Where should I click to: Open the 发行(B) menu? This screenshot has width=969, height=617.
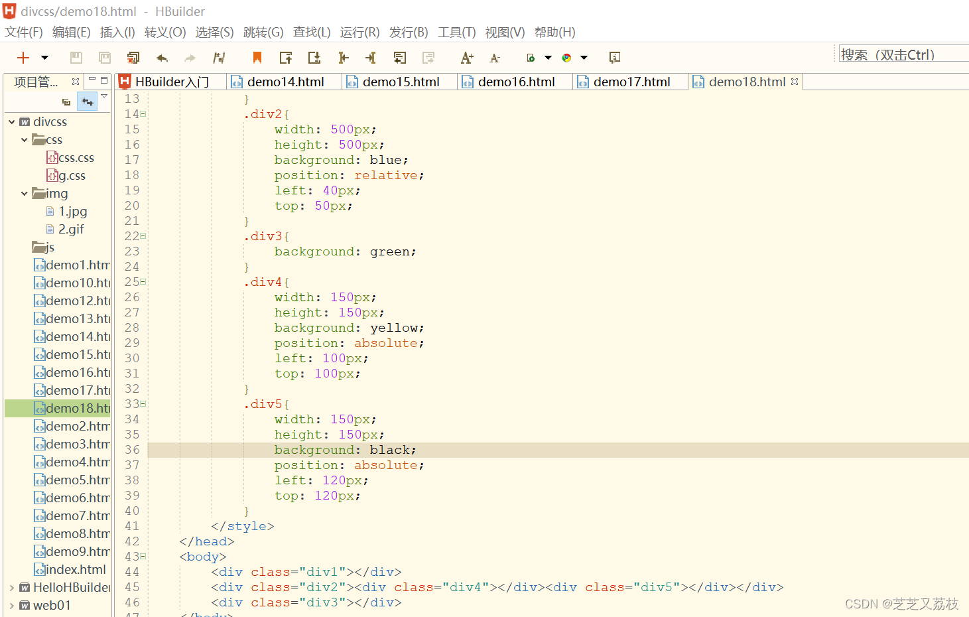409,33
